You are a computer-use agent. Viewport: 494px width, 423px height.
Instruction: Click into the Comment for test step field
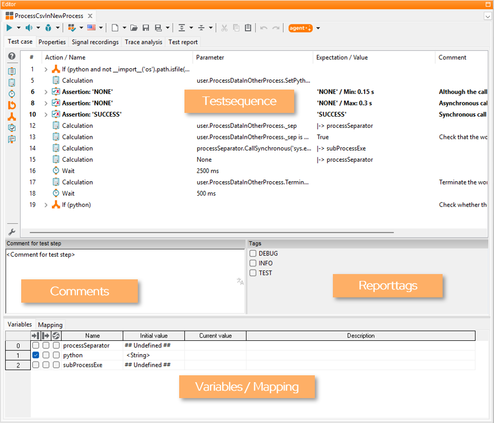click(x=125, y=281)
